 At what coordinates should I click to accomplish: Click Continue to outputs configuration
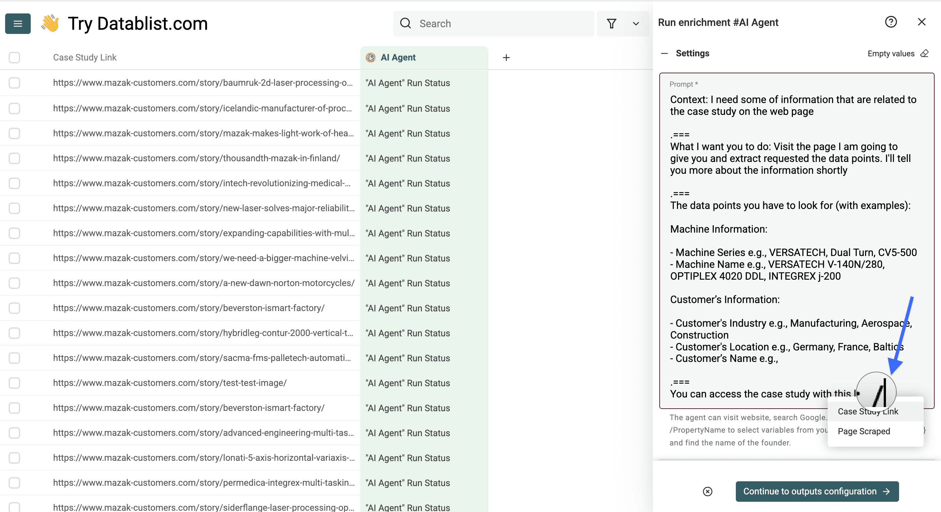(x=817, y=492)
